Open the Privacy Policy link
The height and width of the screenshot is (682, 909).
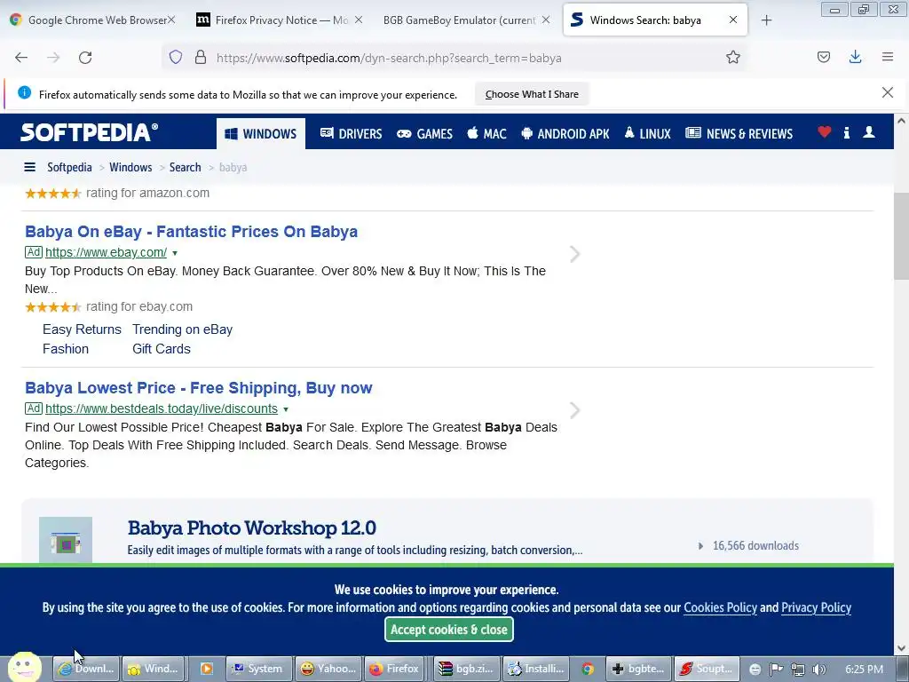pos(817,607)
